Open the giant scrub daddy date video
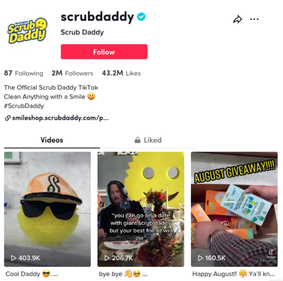 pos(141,209)
